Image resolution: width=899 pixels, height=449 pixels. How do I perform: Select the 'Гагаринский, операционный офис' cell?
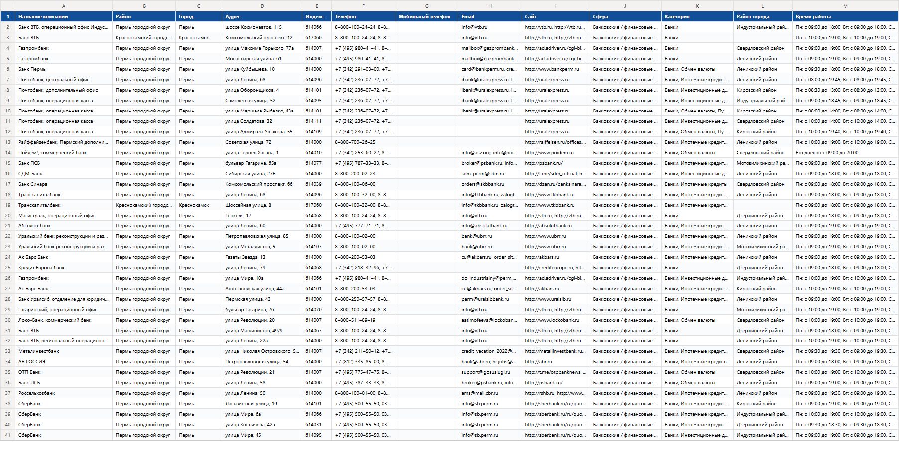(x=64, y=310)
